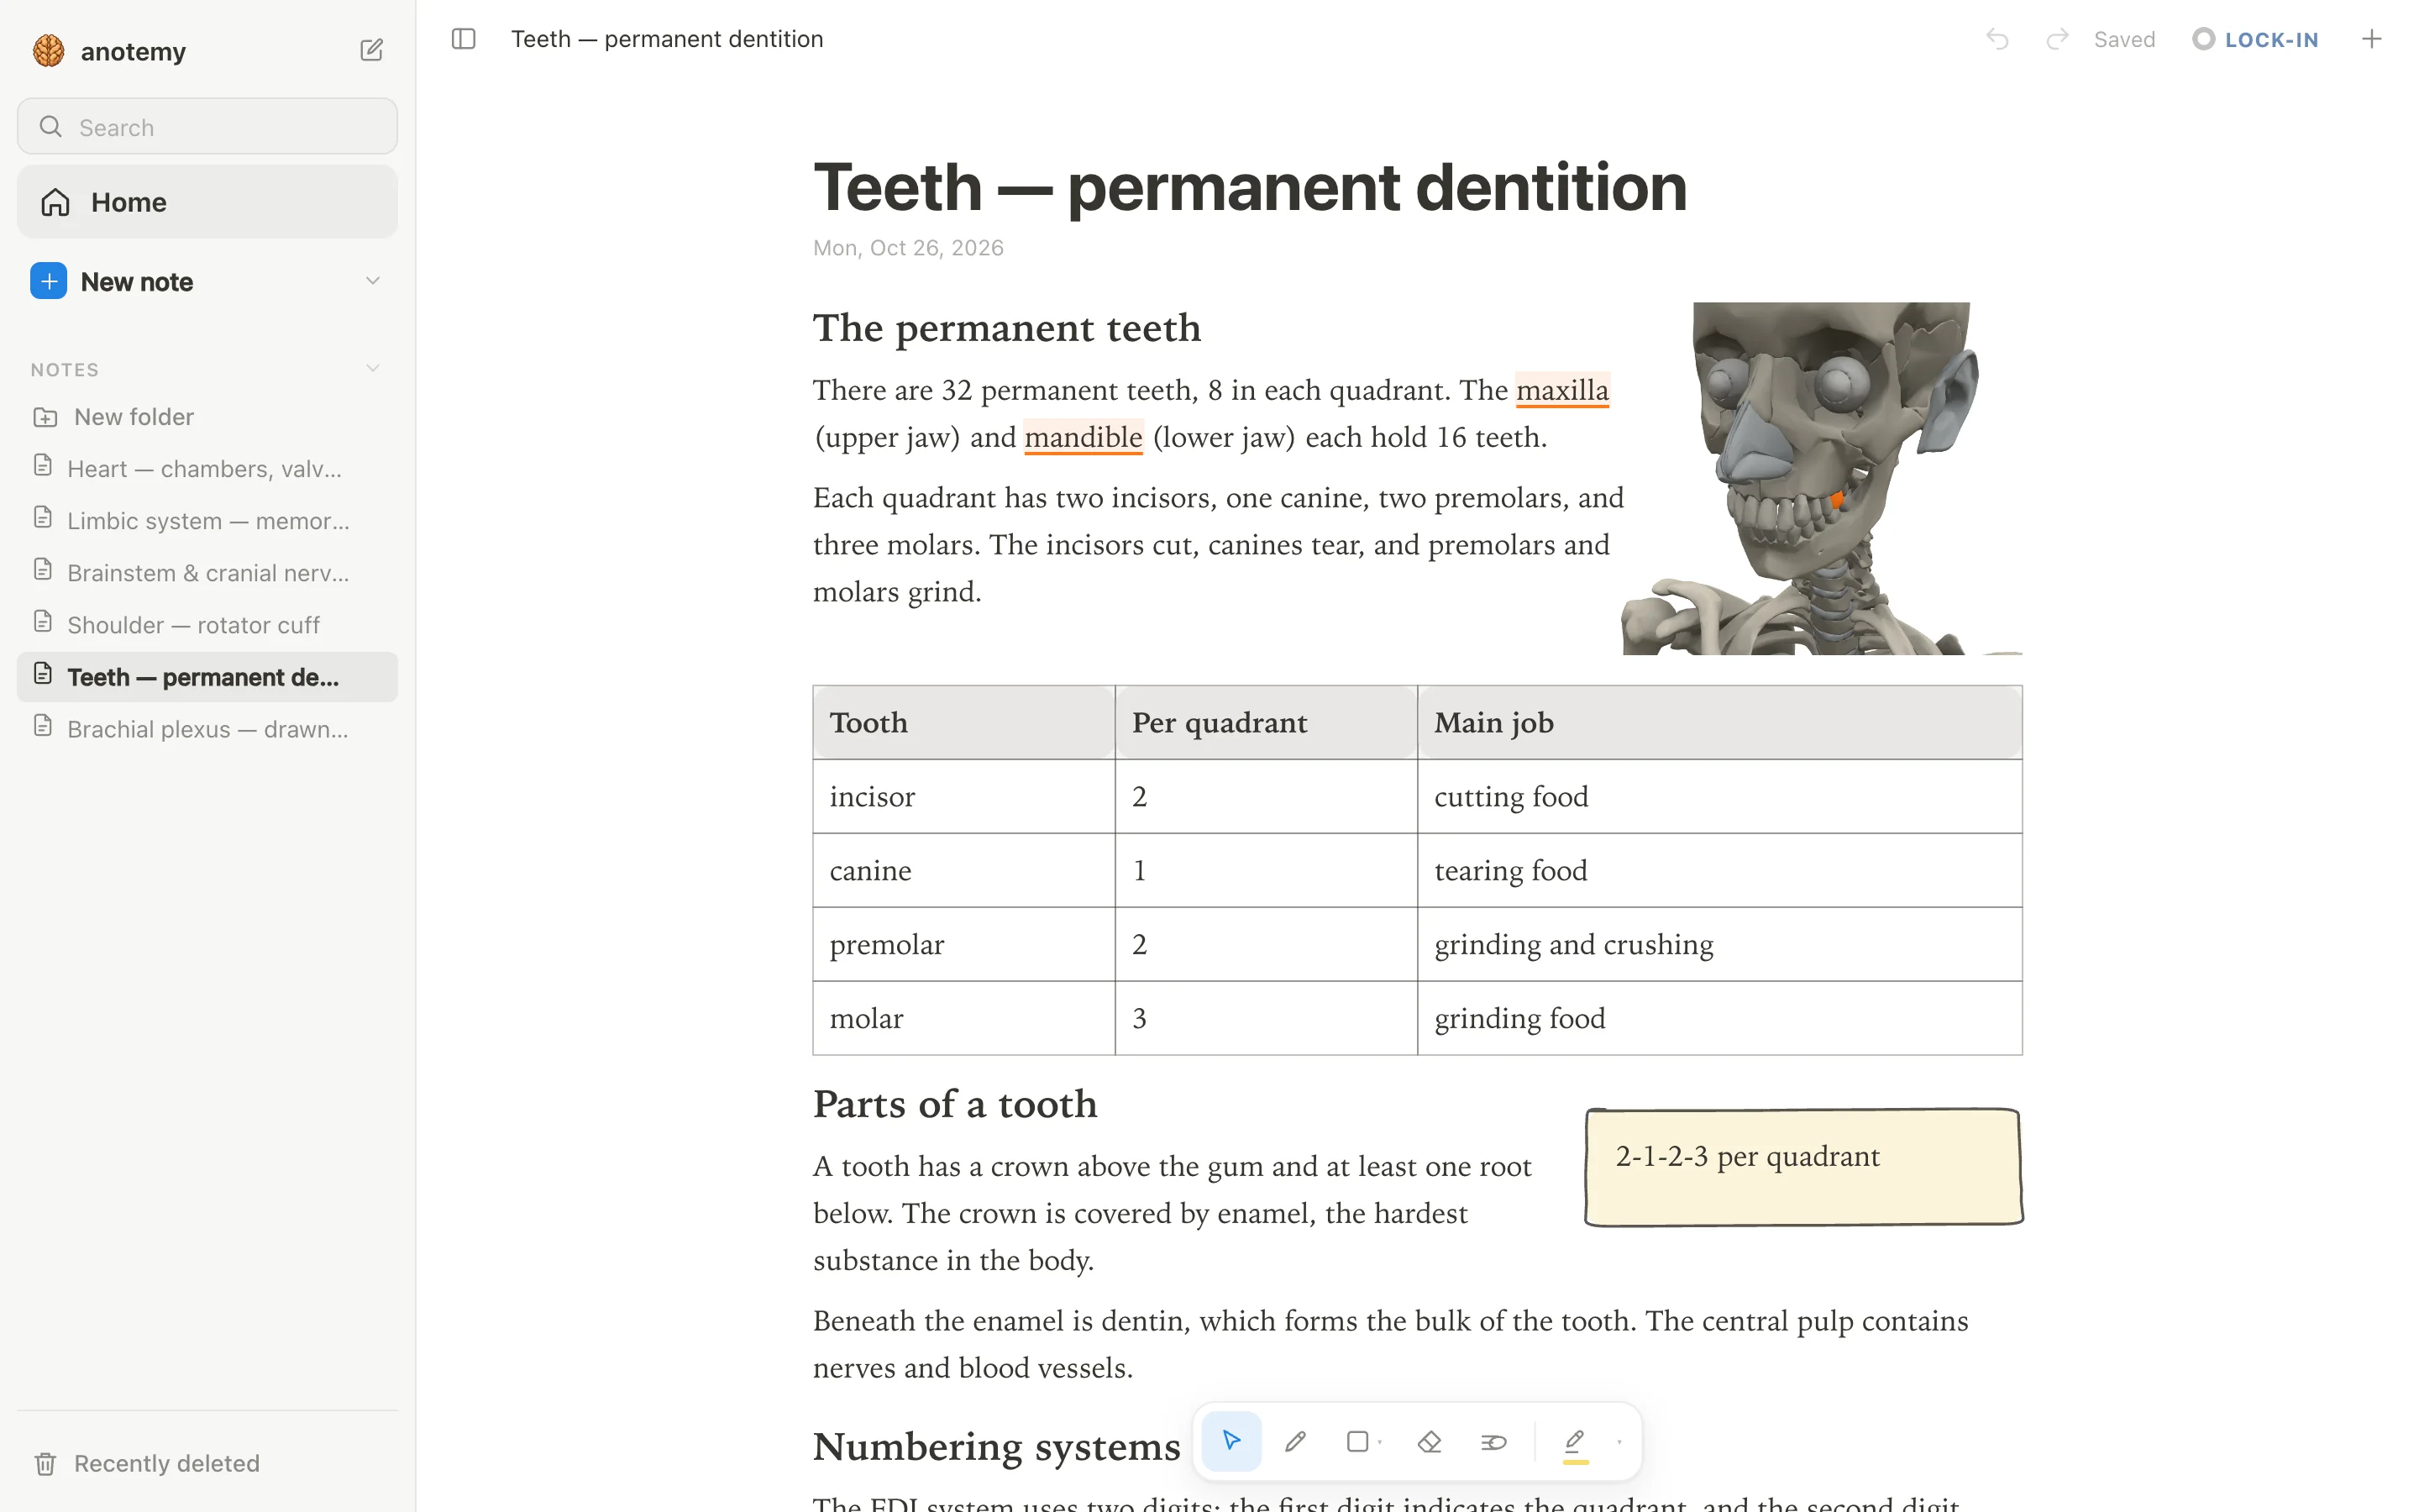
Task: Open highlighter color options arrow
Action: pos(1619,1442)
